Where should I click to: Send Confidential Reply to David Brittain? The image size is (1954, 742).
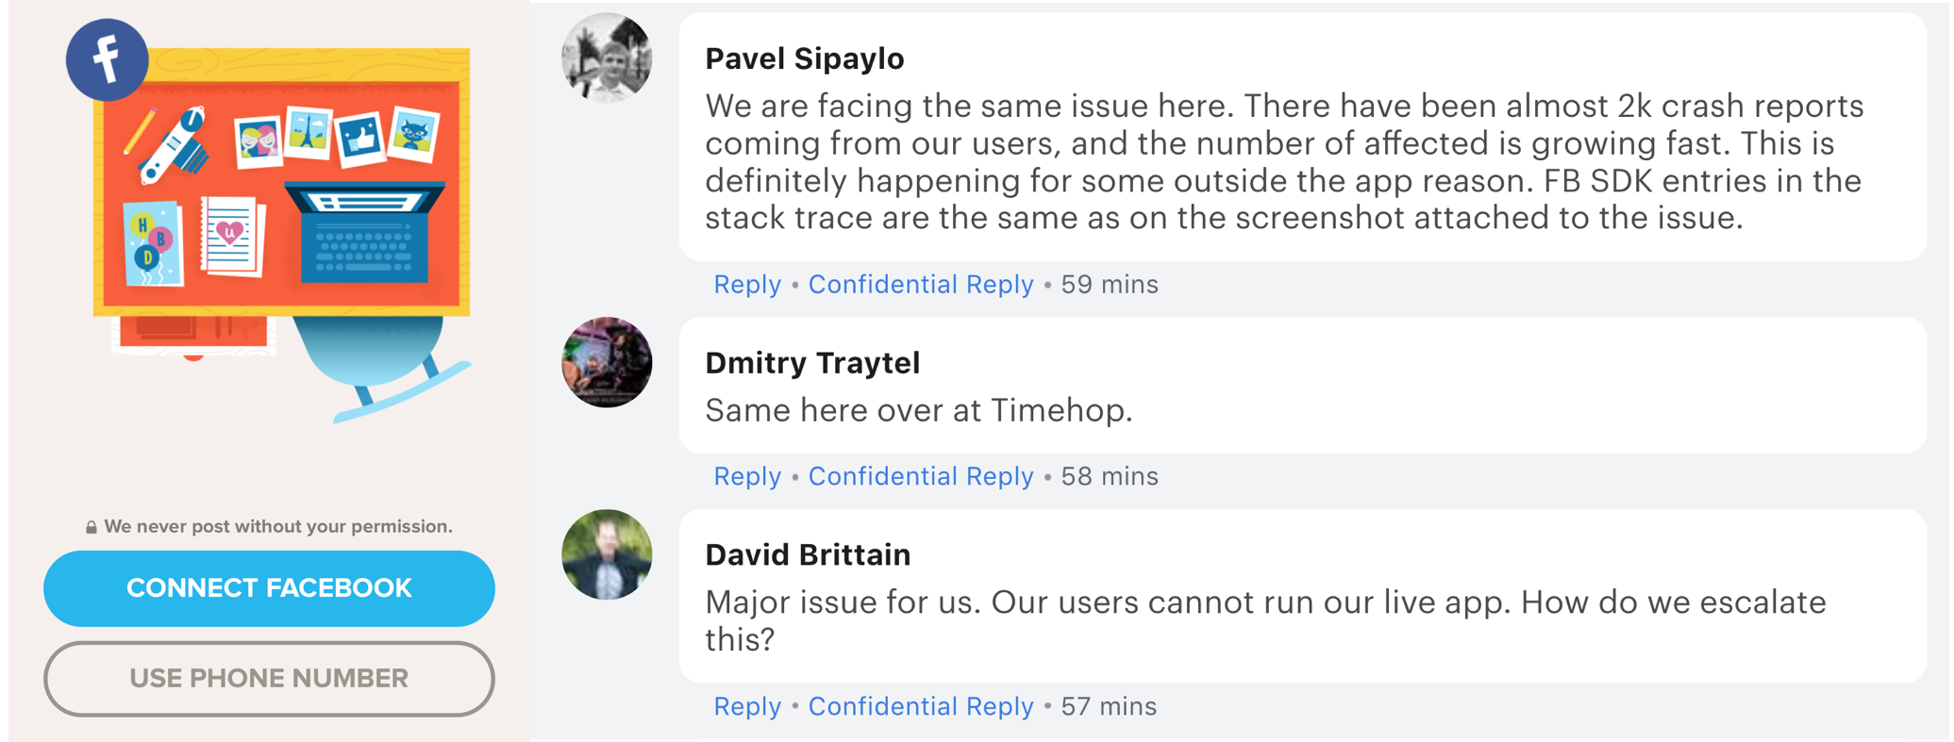pyautogui.click(x=921, y=705)
